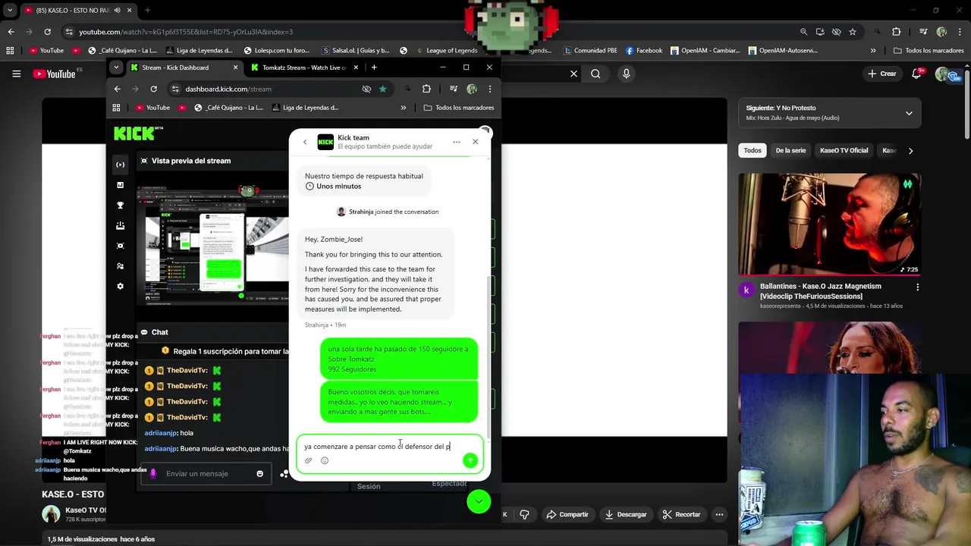Open emoji picker in support message box
The height and width of the screenshot is (546, 971).
click(325, 460)
